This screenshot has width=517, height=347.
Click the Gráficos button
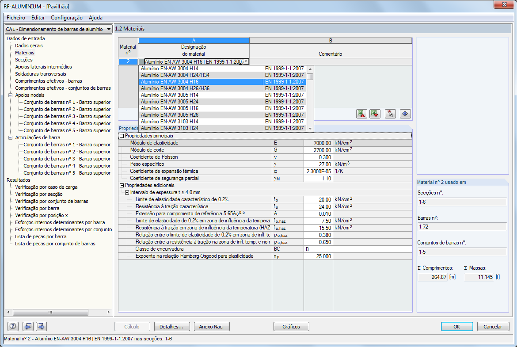point(291,327)
